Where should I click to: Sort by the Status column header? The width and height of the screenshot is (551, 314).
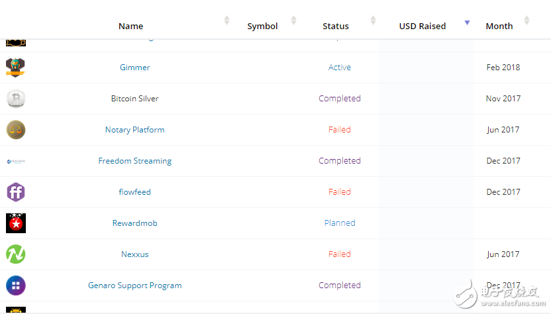[x=336, y=26]
